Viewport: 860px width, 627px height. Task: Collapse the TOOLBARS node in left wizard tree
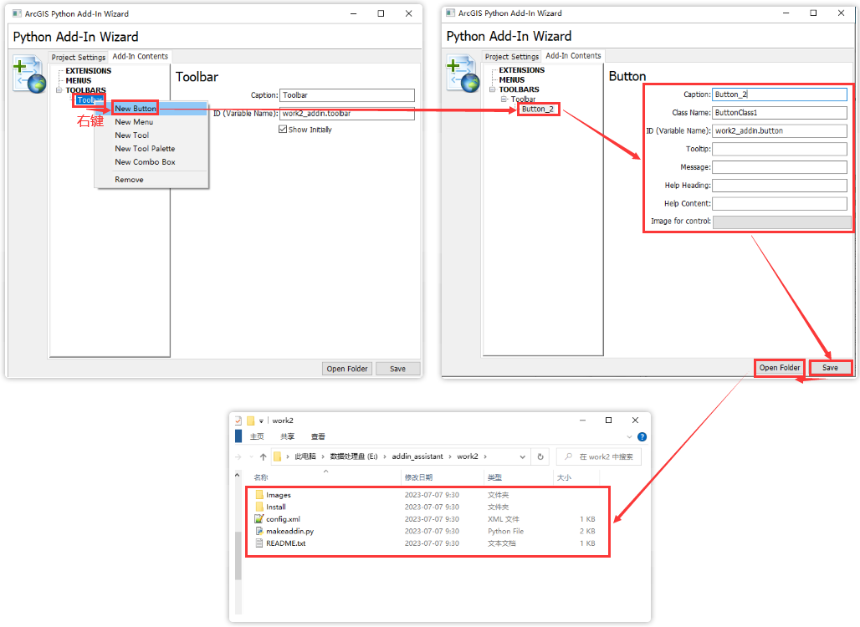pyautogui.click(x=59, y=90)
